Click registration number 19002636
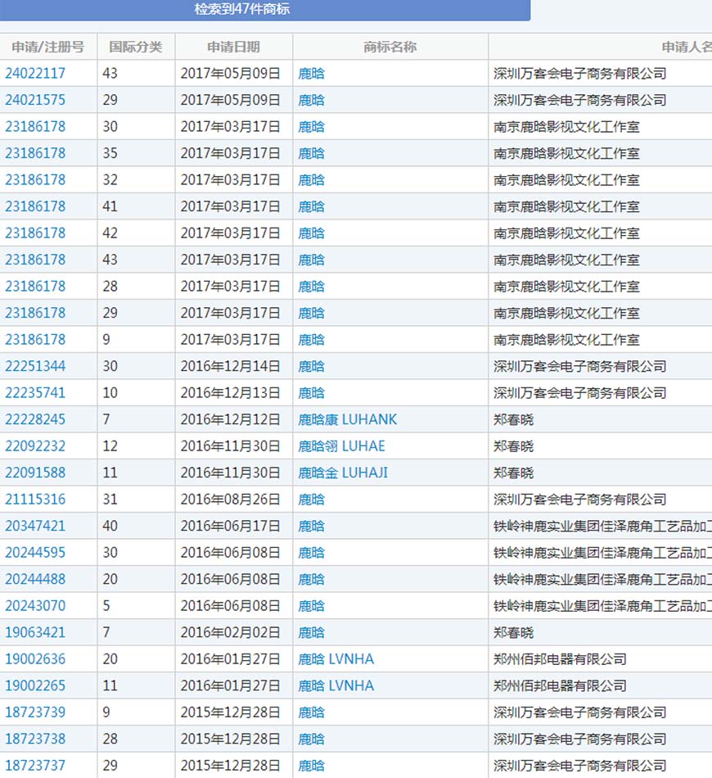The height and width of the screenshot is (778, 712). [35, 659]
